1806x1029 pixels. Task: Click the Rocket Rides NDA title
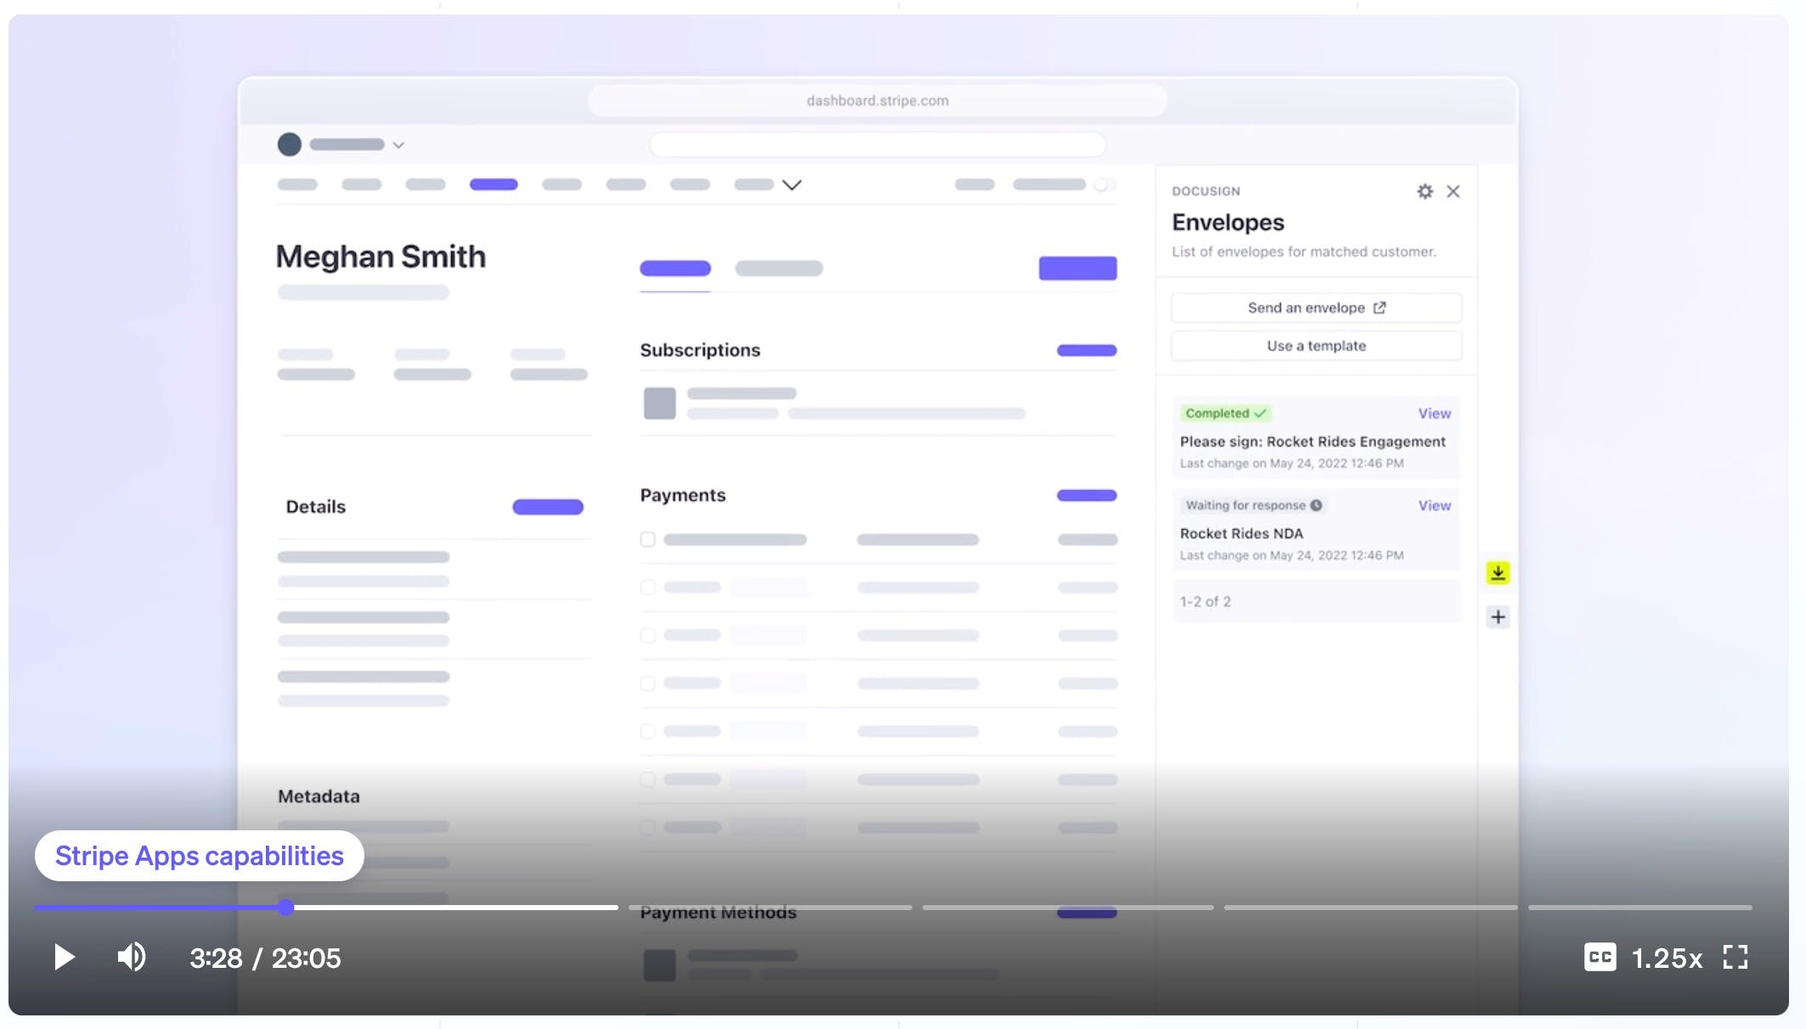coord(1241,533)
